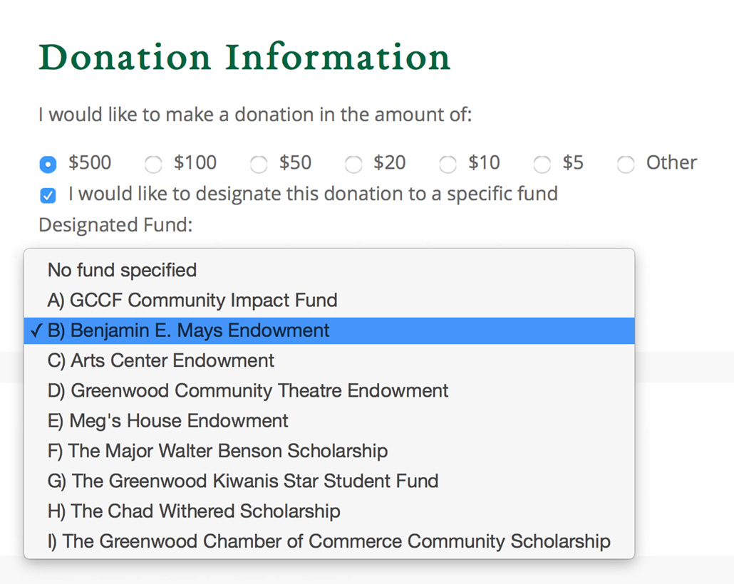The width and height of the screenshot is (734, 584).
Task: Select the $500 donation amount
Action: pos(48,165)
